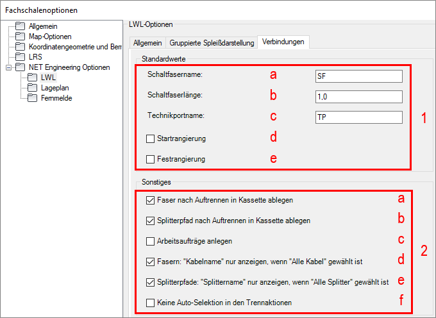
Task: Focus the Schaltfaserlänge input field
Action: [x=358, y=97]
